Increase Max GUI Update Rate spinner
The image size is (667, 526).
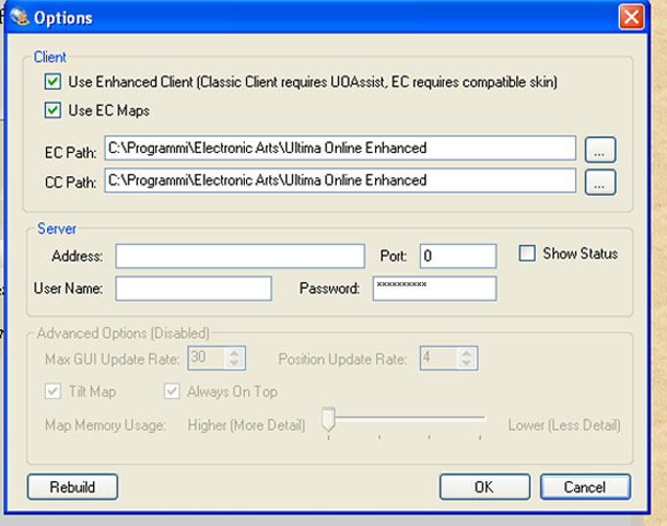234,354
